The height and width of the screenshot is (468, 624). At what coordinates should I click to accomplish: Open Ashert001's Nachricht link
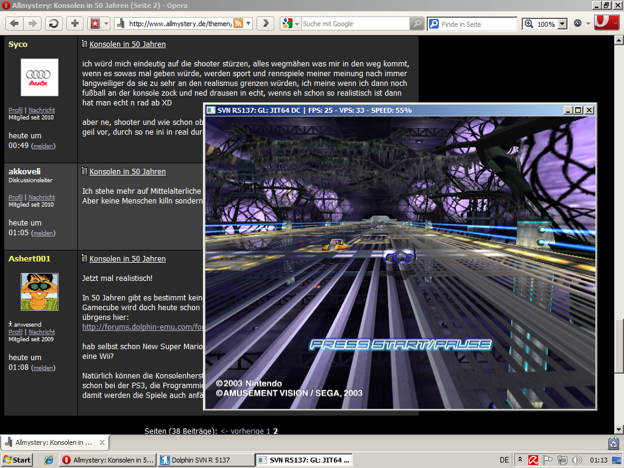pyautogui.click(x=42, y=331)
